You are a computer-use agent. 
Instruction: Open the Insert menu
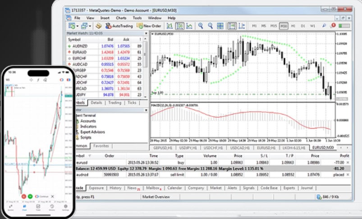(x=105, y=18)
